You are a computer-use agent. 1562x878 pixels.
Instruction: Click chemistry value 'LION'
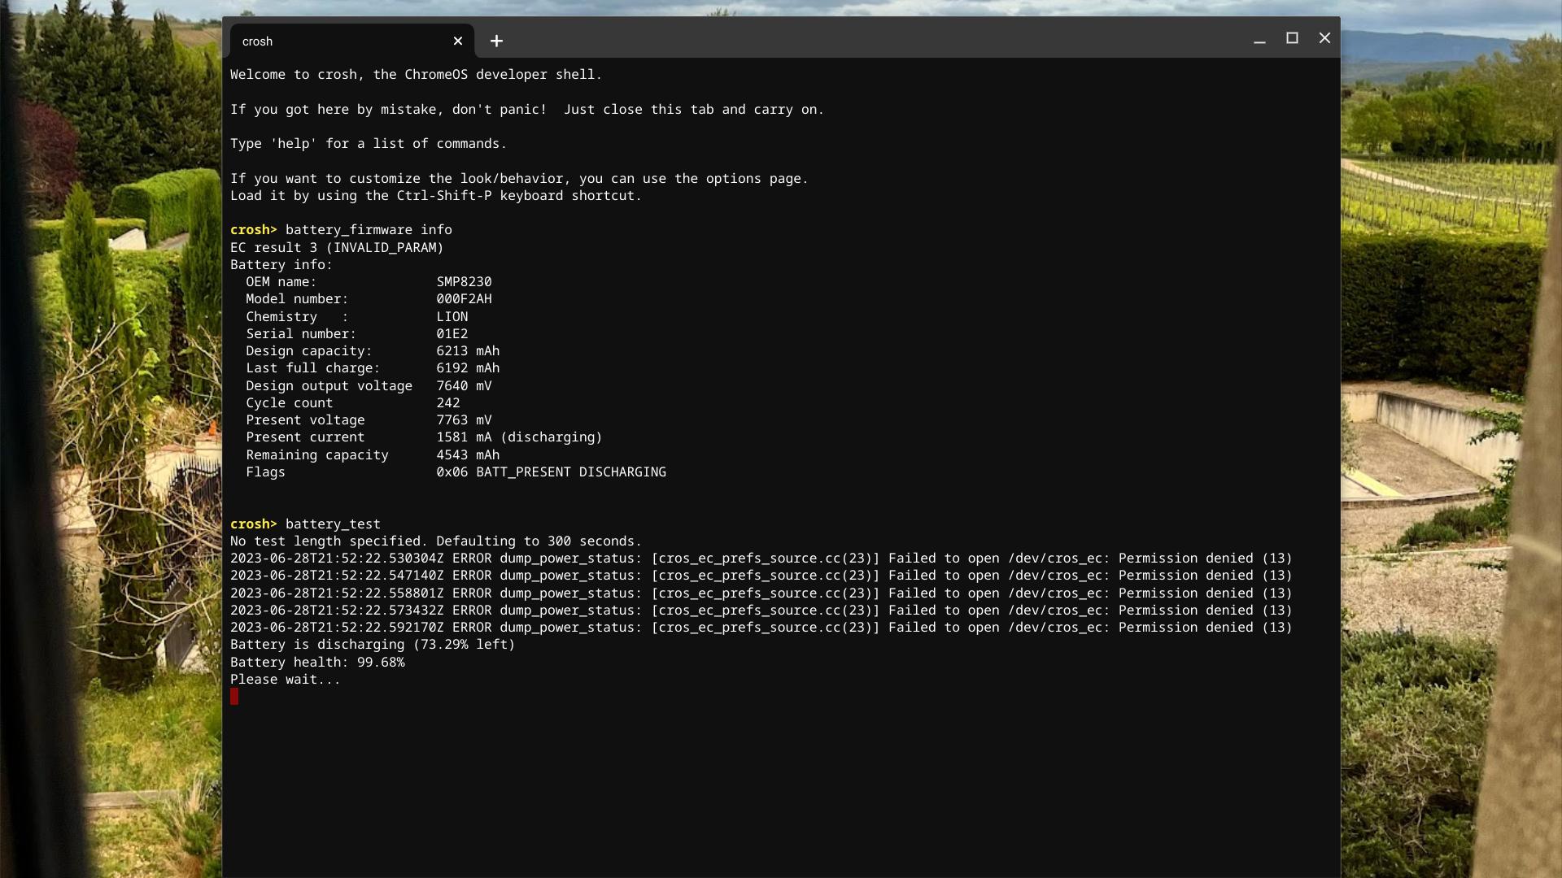(452, 317)
